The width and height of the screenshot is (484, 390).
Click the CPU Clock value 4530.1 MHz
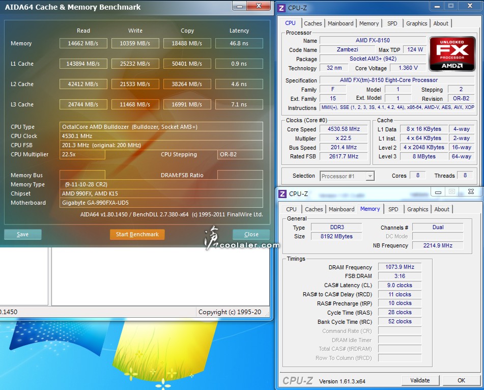pos(161,136)
